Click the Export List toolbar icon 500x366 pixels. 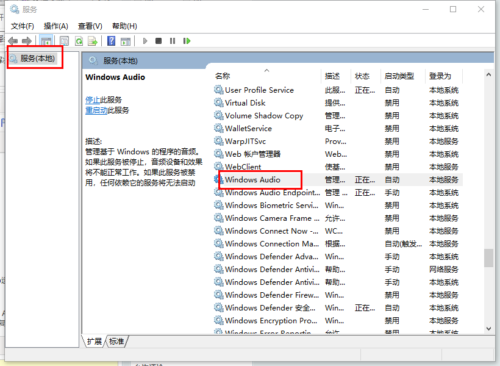click(93, 41)
